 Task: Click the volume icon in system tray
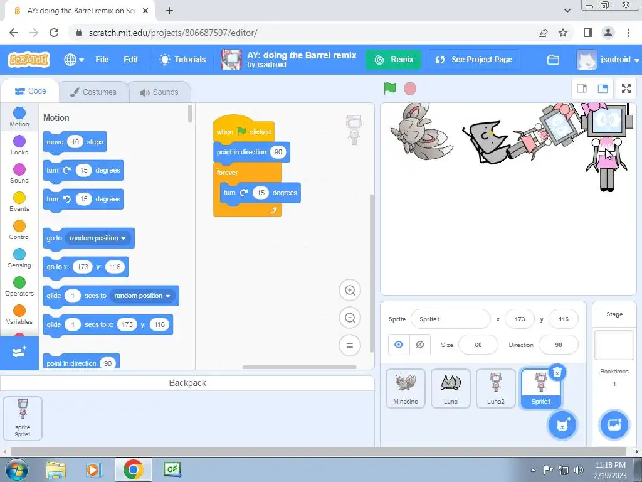[579, 469]
